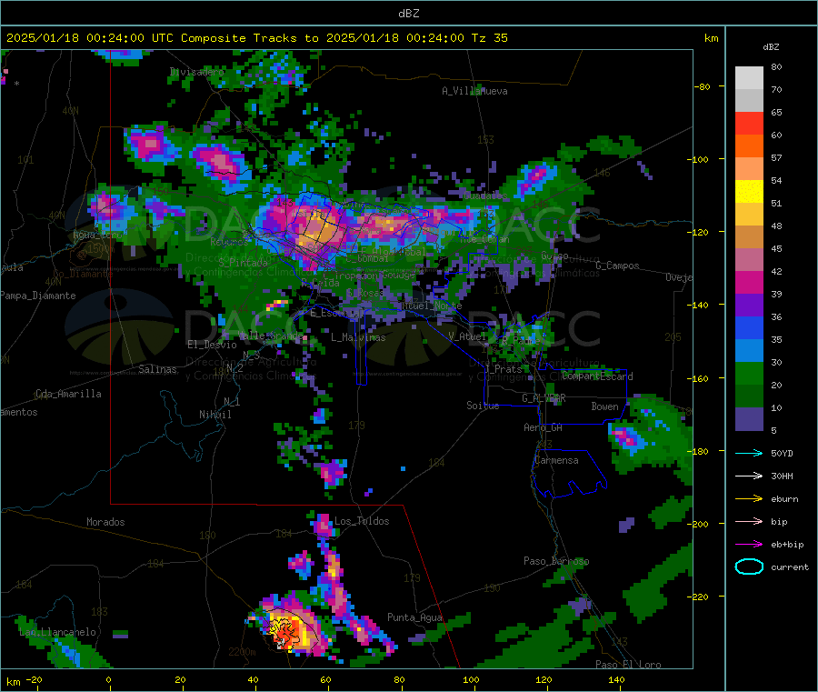
Task: Click the magenta eb+bip arrow in the legend
Action: point(749,545)
